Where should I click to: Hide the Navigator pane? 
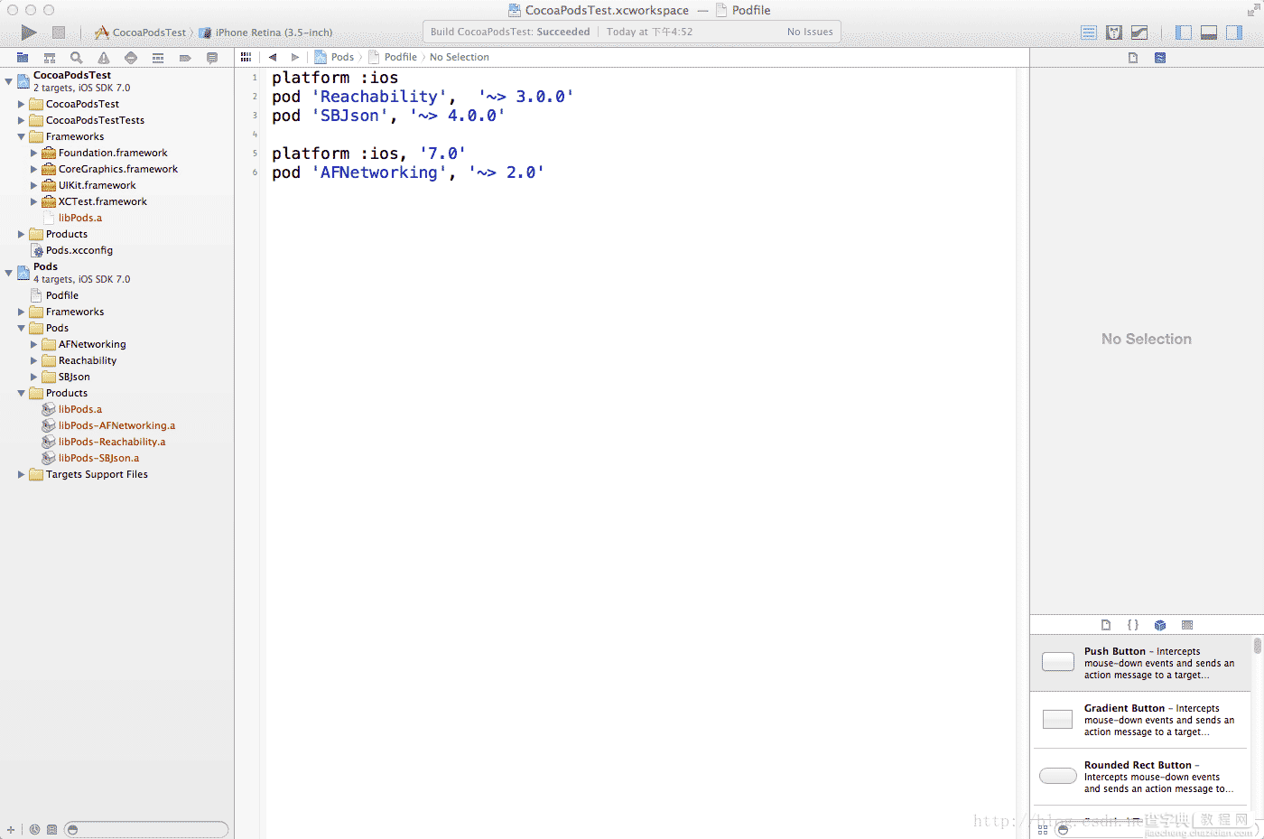(1184, 33)
